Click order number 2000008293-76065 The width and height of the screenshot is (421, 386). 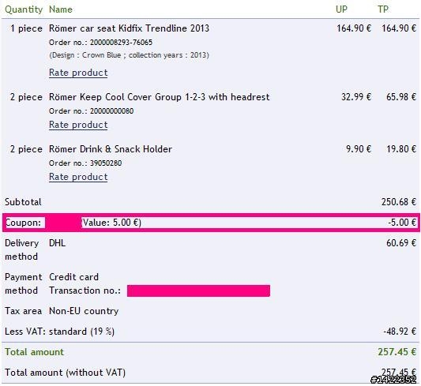(x=121, y=43)
